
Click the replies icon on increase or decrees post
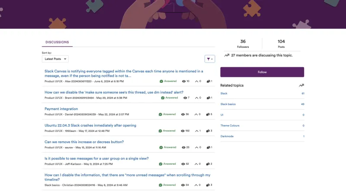pyautogui.click(x=208, y=147)
